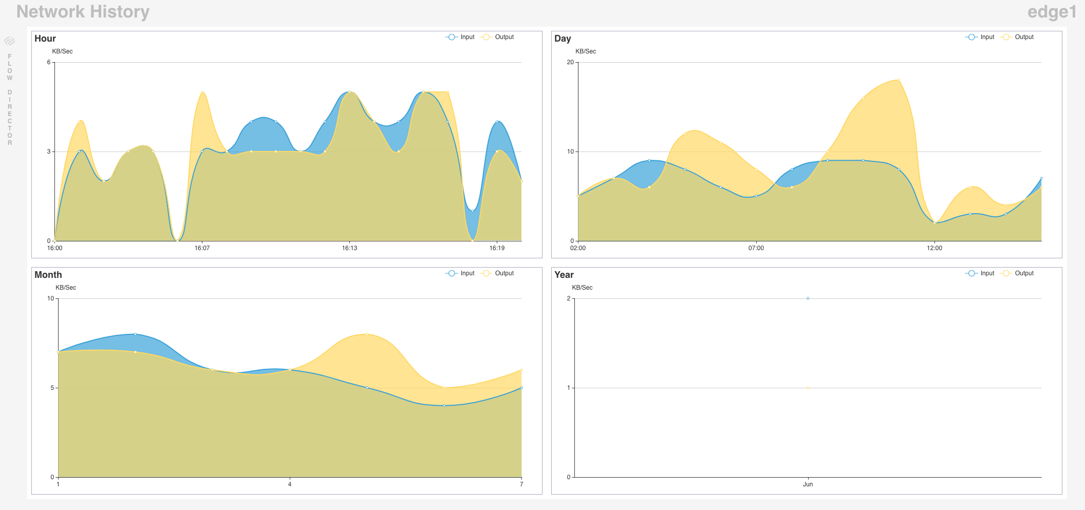Viewport: 1085px width, 510px height.
Task: Select the Day chart title
Action: [563, 39]
